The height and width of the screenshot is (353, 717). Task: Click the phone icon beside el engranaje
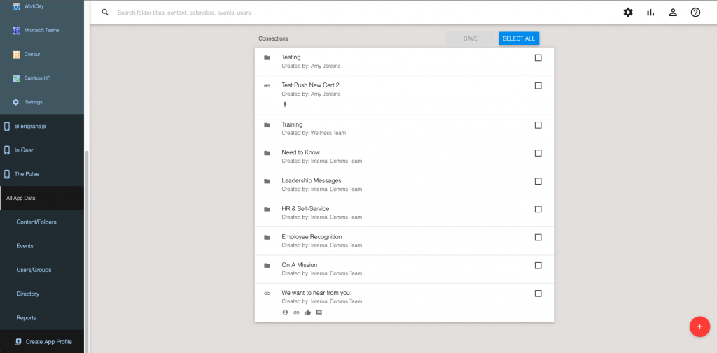[x=7, y=126]
